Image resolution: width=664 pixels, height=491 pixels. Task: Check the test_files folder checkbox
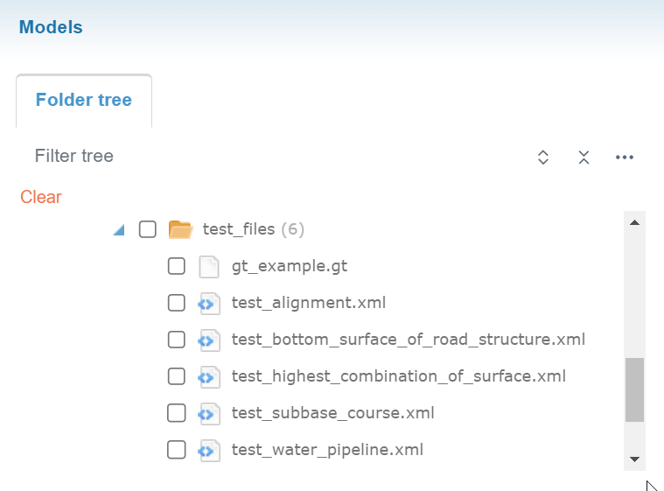point(148,229)
